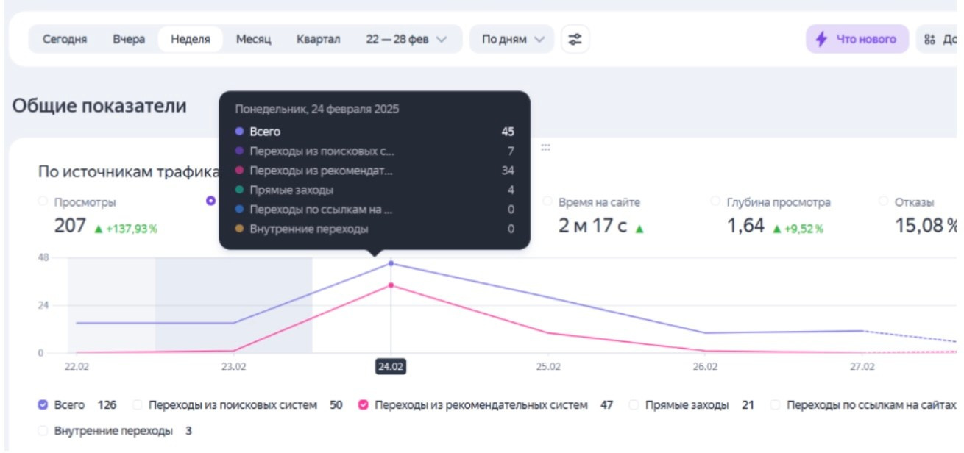This screenshot has height=453, width=964.
Task: Select the Время на сайте metric
Action: [548, 201]
